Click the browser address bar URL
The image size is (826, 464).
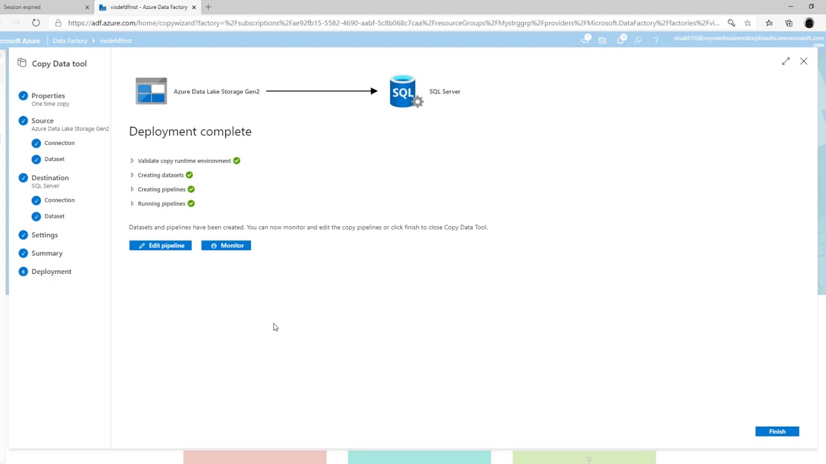394,23
